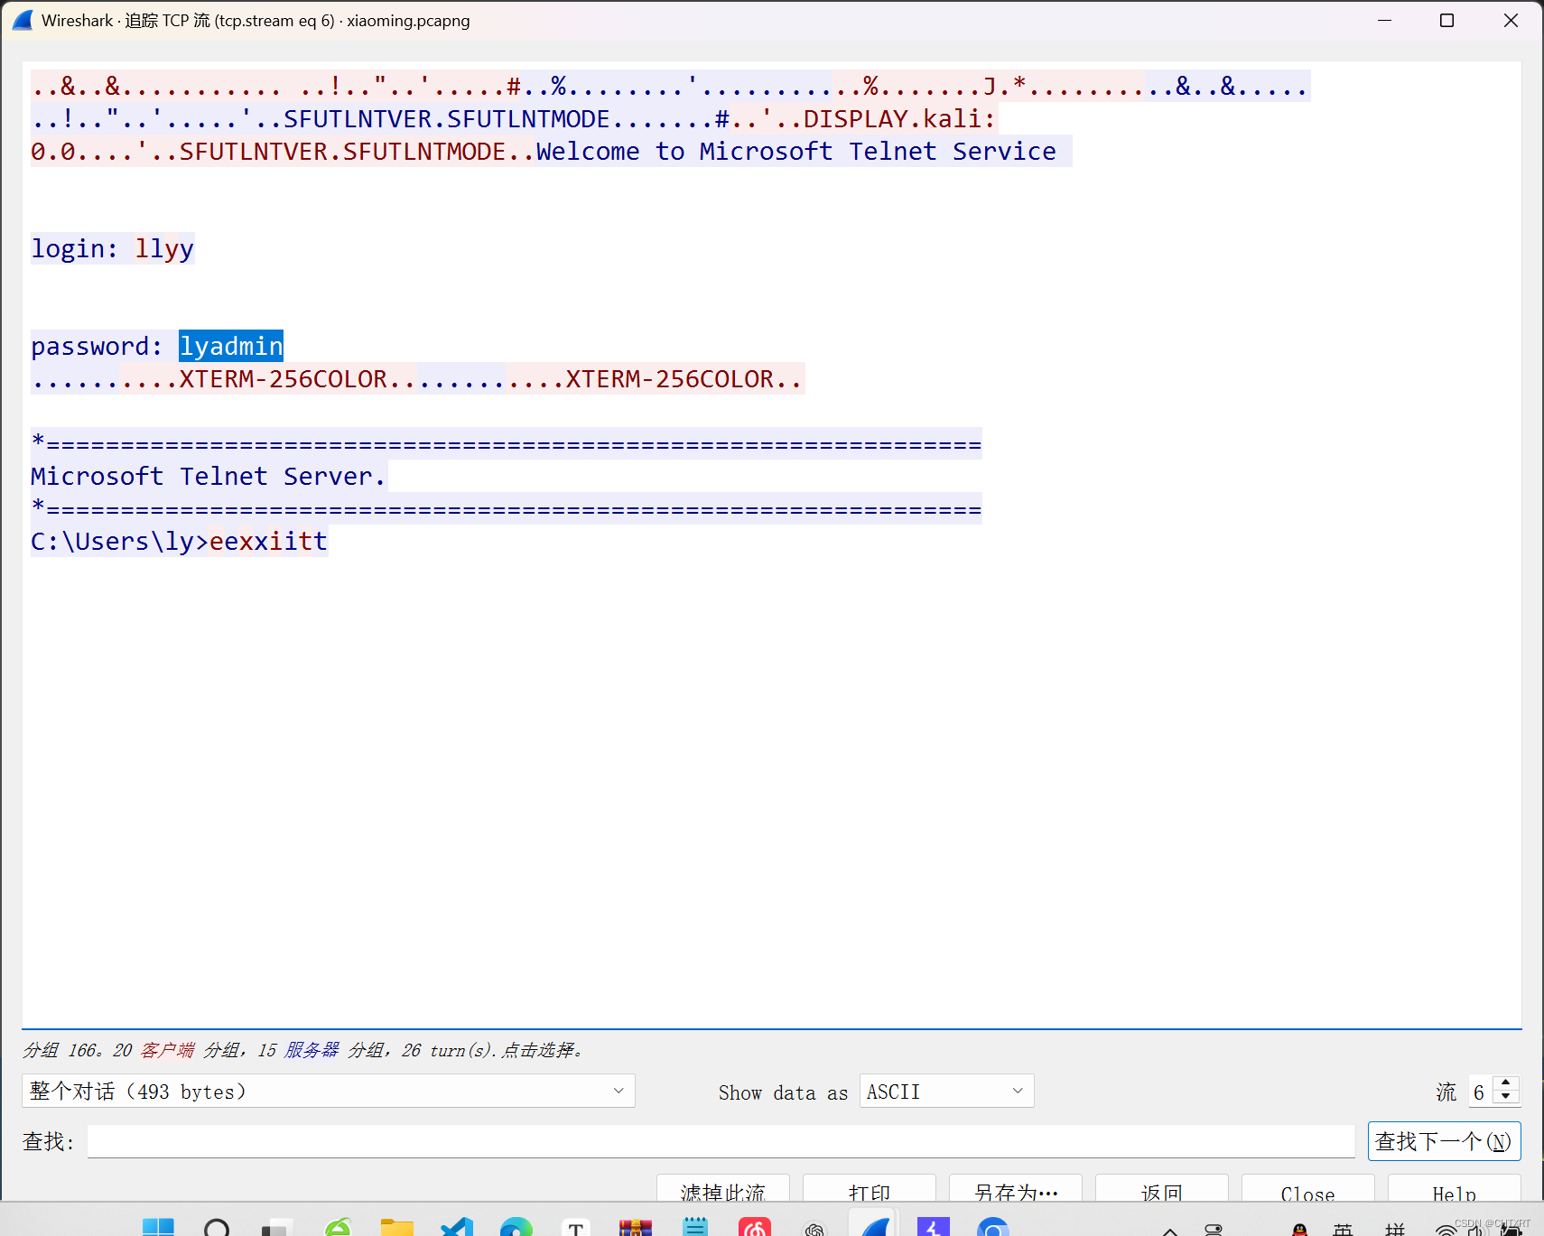Decrease the stream number with the down arrow
This screenshot has height=1236, width=1544.
coord(1505,1097)
